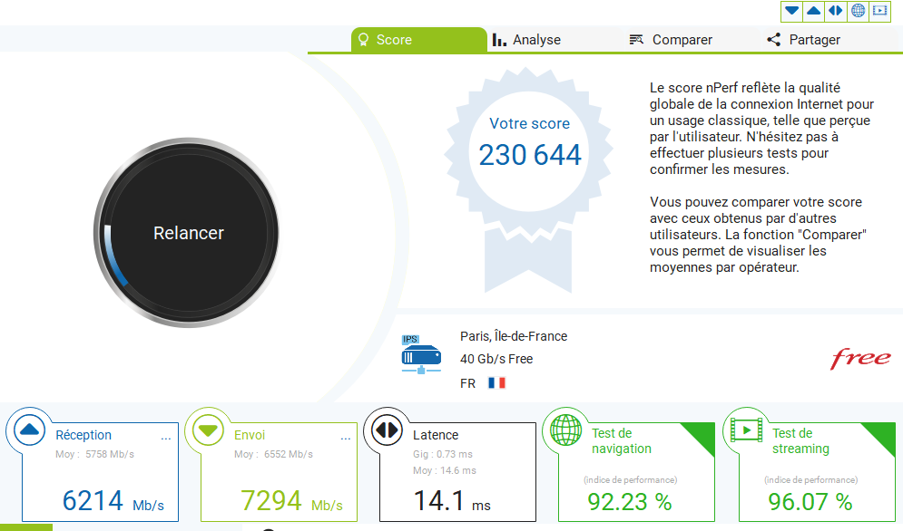Image resolution: width=903 pixels, height=531 pixels.
Task: Click the latency double-arrow icon in top-right toolbar
Action: tap(836, 10)
